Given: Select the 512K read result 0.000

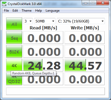Looking at the screenshot, I should click(43, 51).
